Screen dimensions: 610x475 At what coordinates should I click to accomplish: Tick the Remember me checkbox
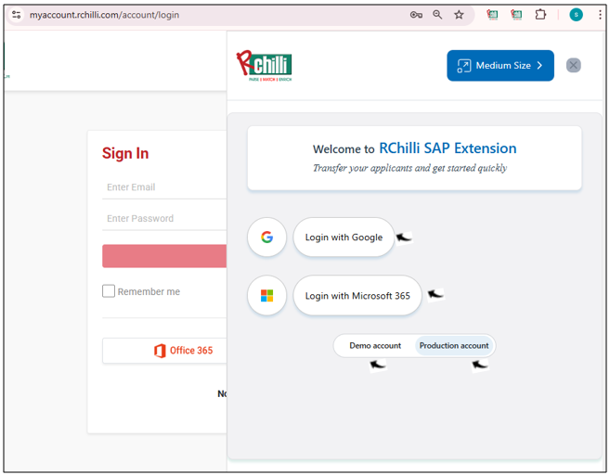pos(109,291)
